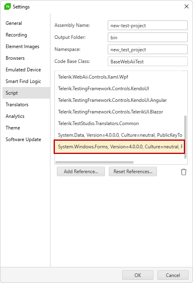Select the Script settings section
This screenshot has width=193, height=283.
coord(26,93)
